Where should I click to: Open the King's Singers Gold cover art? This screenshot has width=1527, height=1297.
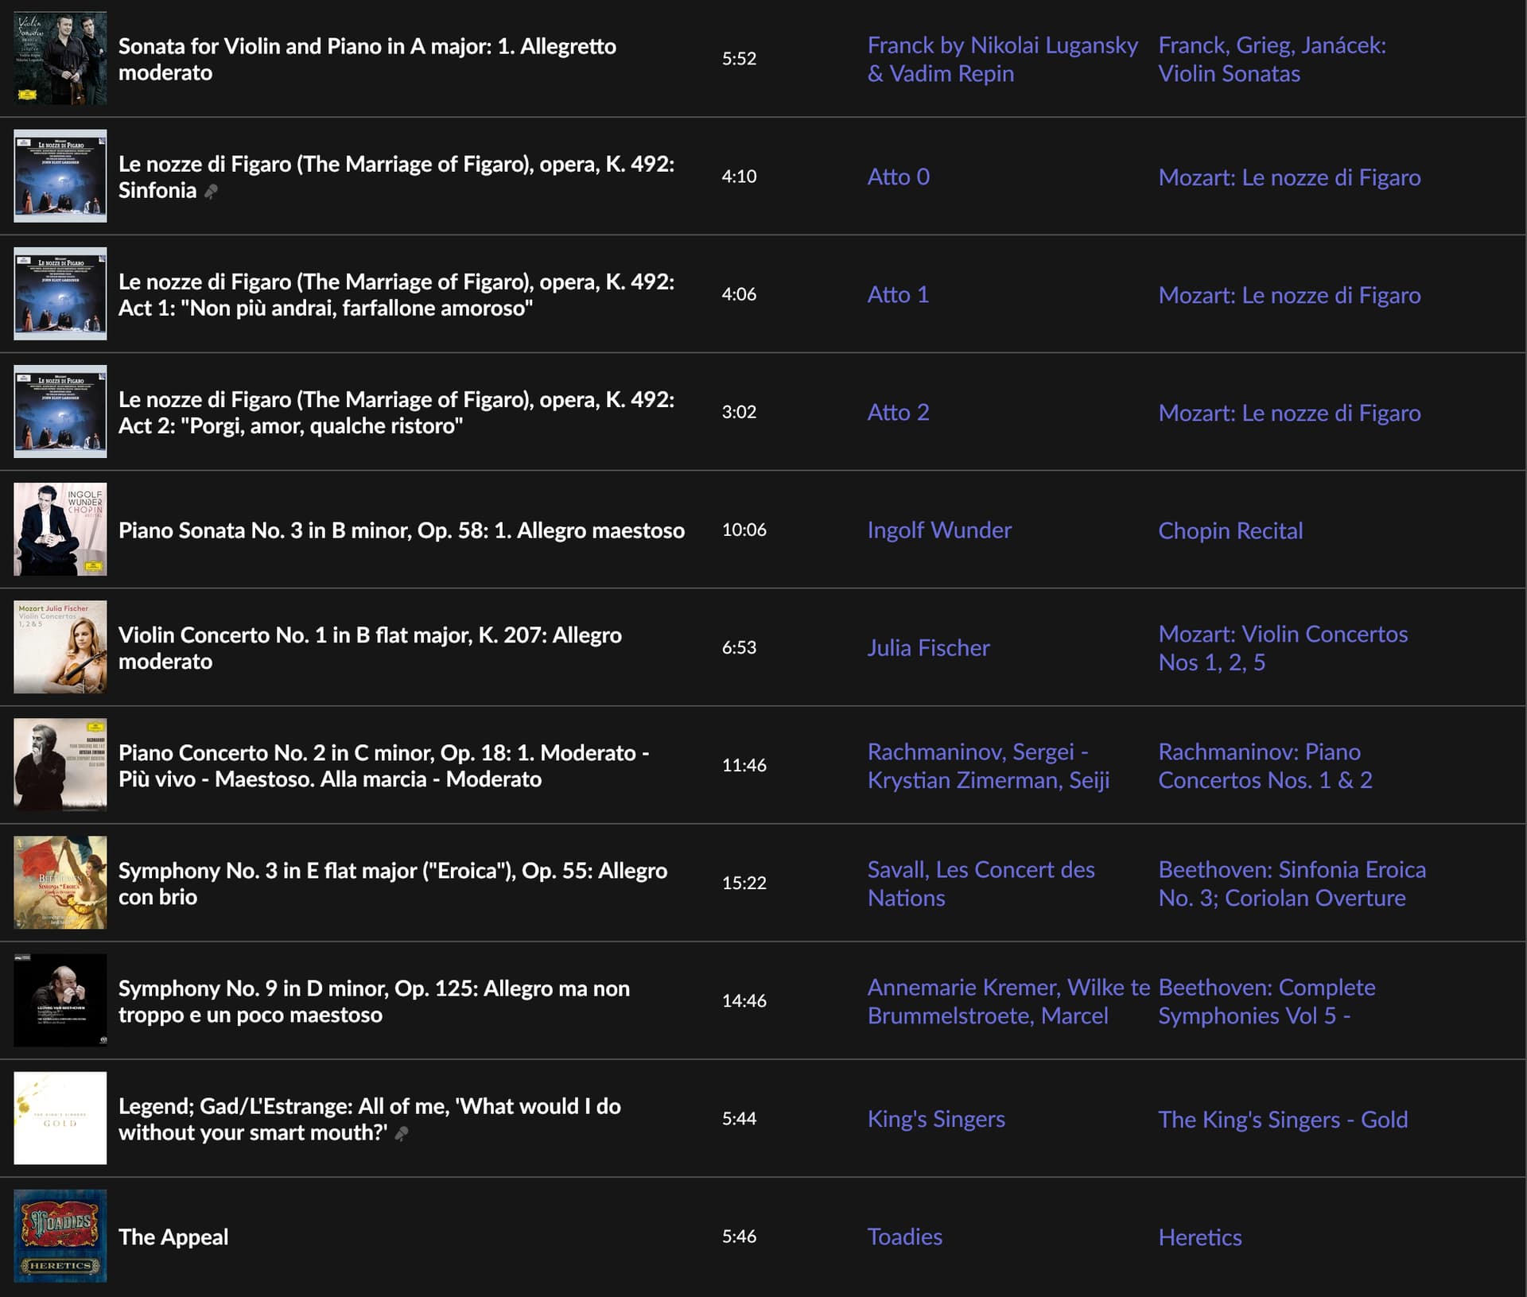click(60, 1117)
